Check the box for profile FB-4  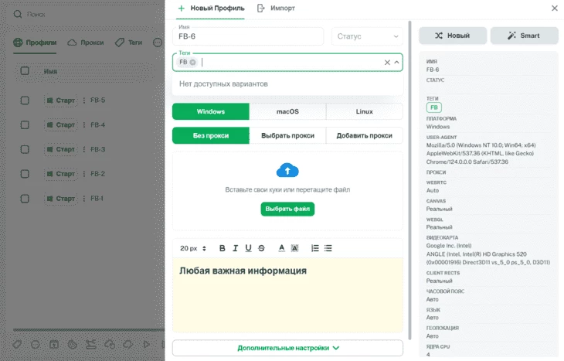pos(25,125)
